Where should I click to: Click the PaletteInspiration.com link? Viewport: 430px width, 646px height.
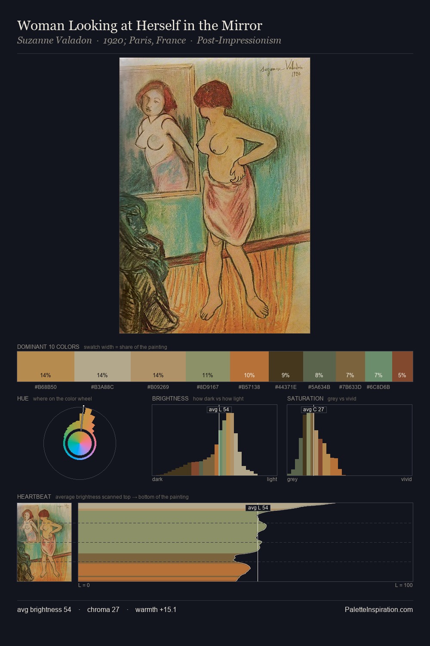379,609
